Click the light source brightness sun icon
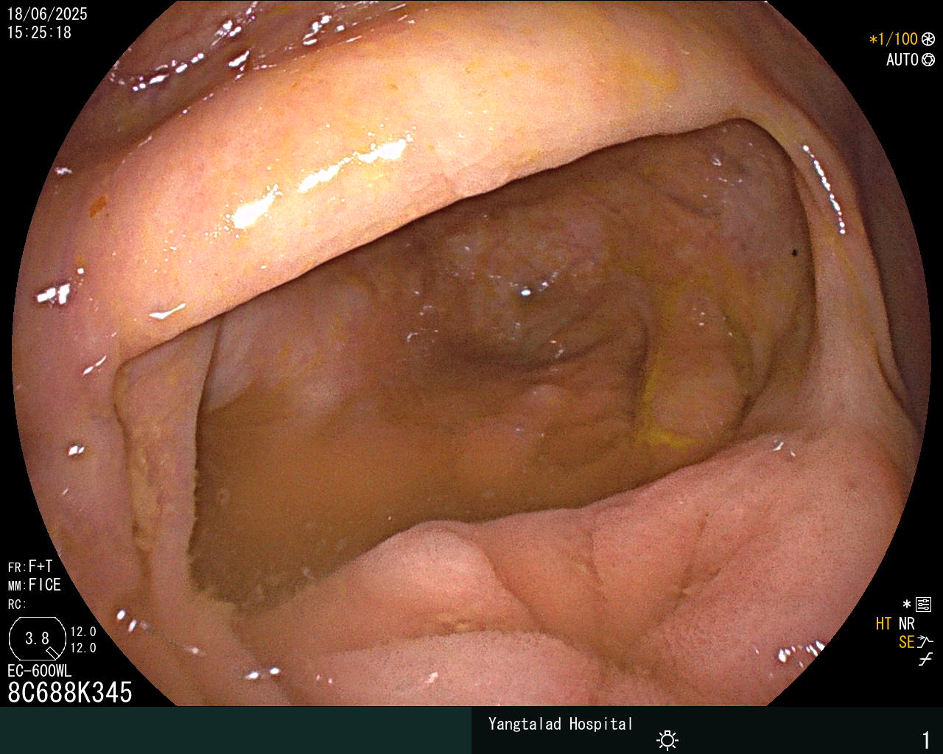Image resolution: width=943 pixels, height=754 pixels. [x=667, y=740]
